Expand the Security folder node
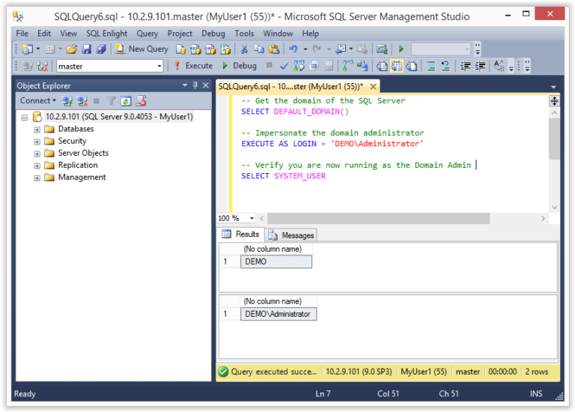The width and height of the screenshot is (575, 412). pyautogui.click(x=37, y=142)
